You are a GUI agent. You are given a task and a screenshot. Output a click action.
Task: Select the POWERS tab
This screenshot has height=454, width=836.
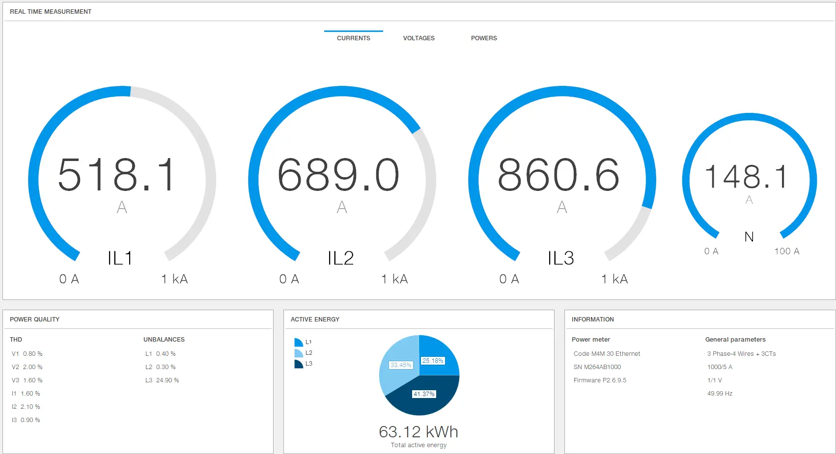pyautogui.click(x=484, y=38)
